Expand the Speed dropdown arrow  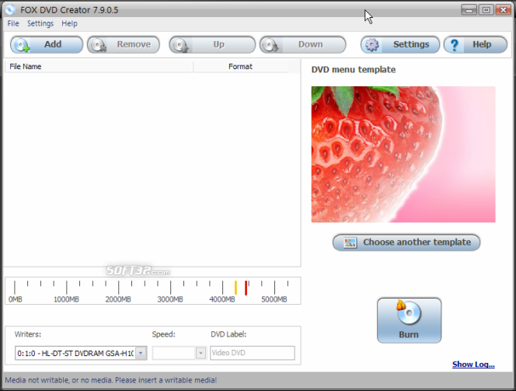(x=200, y=353)
